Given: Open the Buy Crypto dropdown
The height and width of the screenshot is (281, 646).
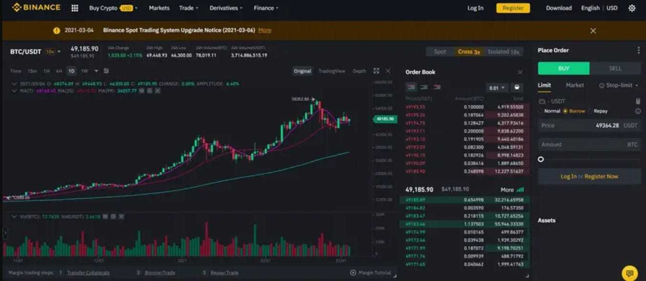Looking at the screenshot, I should (113, 8).
